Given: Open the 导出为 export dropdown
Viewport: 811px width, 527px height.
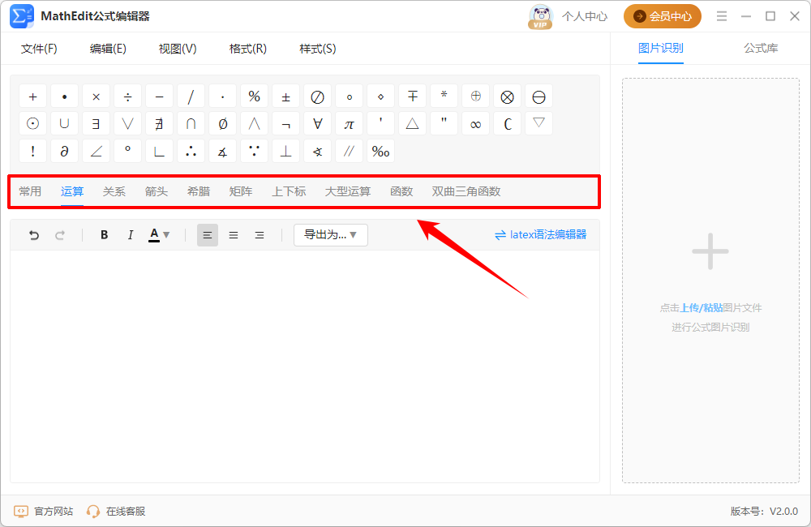Looking at the screenshot, I should click(x=331, y=235).
